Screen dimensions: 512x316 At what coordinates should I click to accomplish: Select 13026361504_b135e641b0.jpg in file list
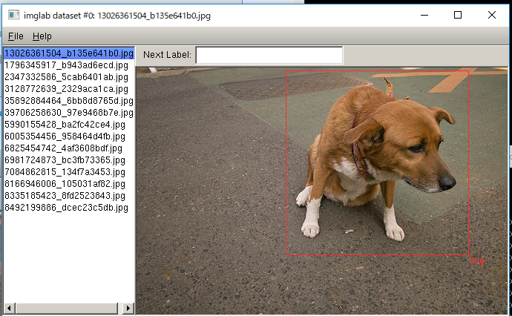click(x=69, y=53)
